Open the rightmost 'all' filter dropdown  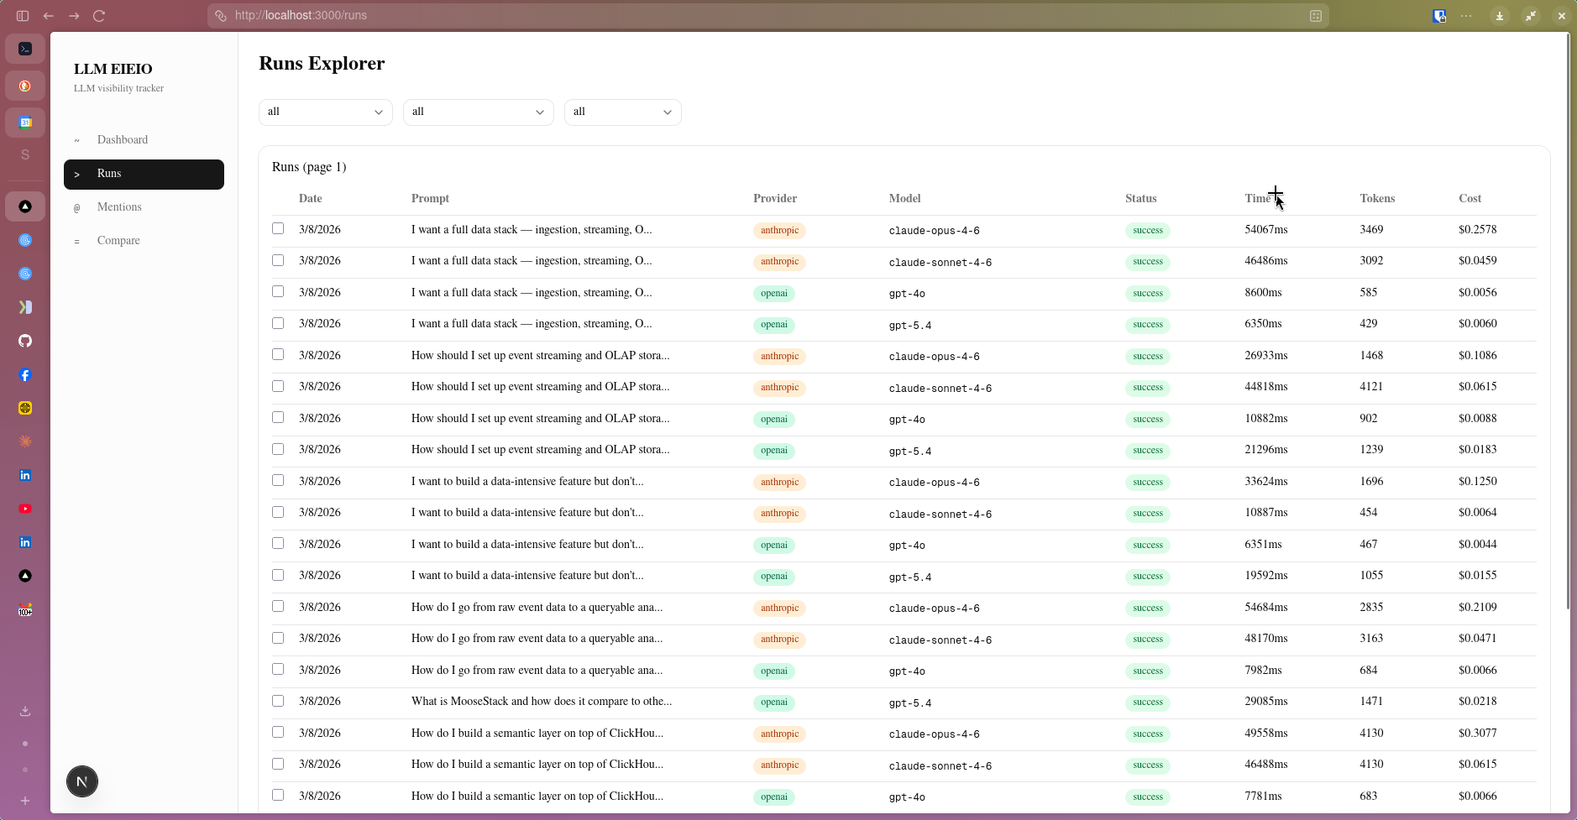(622, 112)
